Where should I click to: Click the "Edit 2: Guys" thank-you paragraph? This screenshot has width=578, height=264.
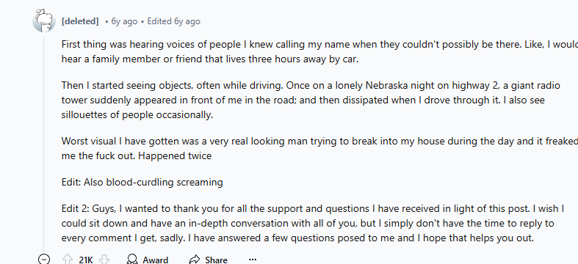(313, 224)
